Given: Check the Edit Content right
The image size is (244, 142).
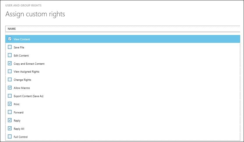Looking at the screenshot, I should tap(10, 55).
